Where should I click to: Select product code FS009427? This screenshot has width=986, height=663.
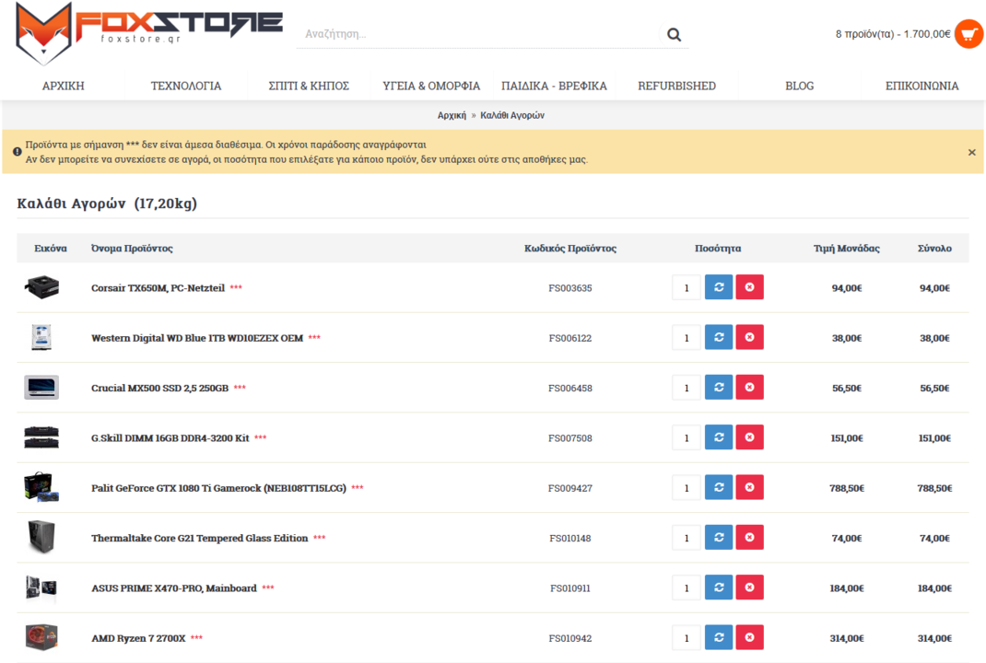(569, 488)
